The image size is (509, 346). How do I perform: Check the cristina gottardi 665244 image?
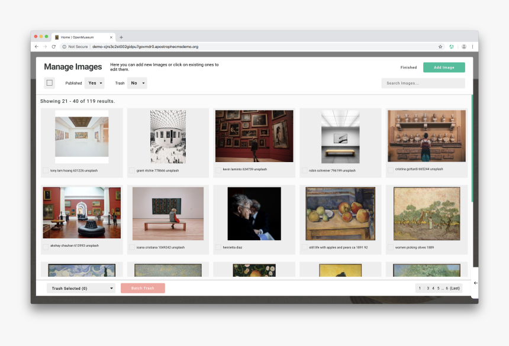tap(391, 170)
